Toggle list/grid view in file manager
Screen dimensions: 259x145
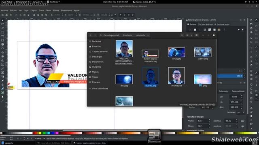(187, 35)
